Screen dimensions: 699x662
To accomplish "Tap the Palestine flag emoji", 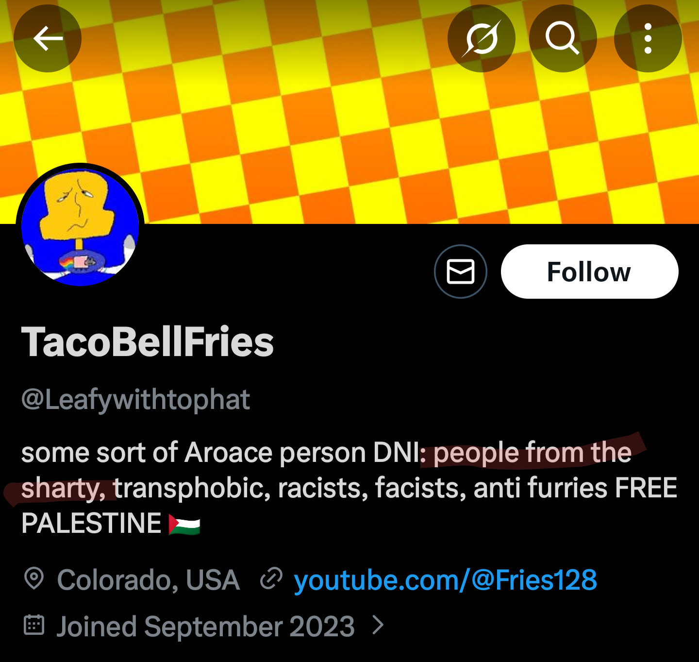I will point(184,525).
